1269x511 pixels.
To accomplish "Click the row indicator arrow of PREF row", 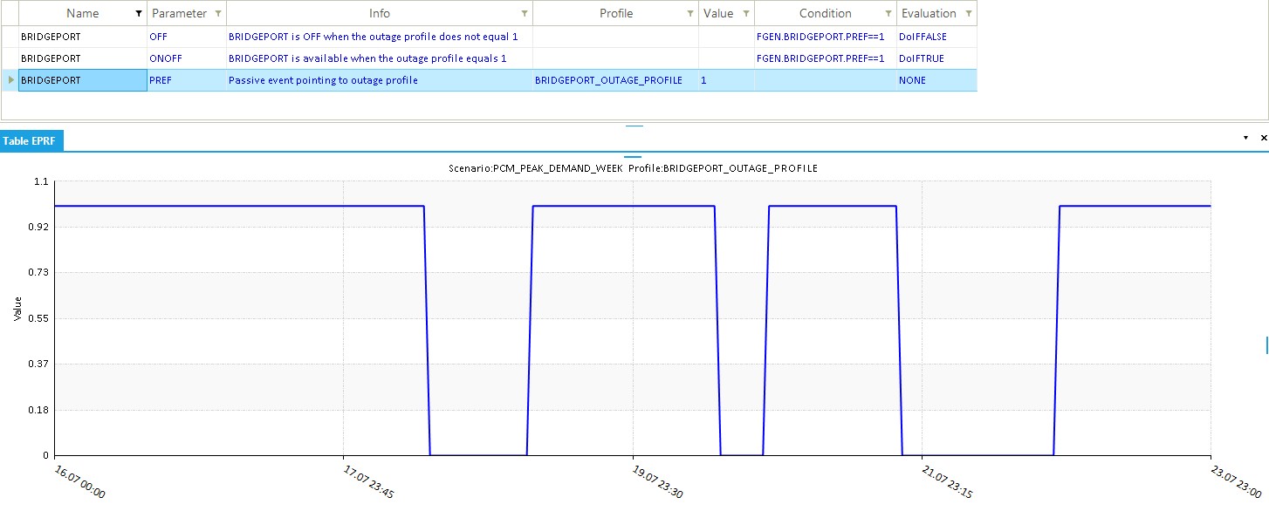I will coord(10,80).
